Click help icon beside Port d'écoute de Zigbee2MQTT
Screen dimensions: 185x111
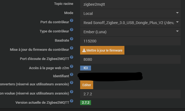pyautogui.click(x=72, y=57)
